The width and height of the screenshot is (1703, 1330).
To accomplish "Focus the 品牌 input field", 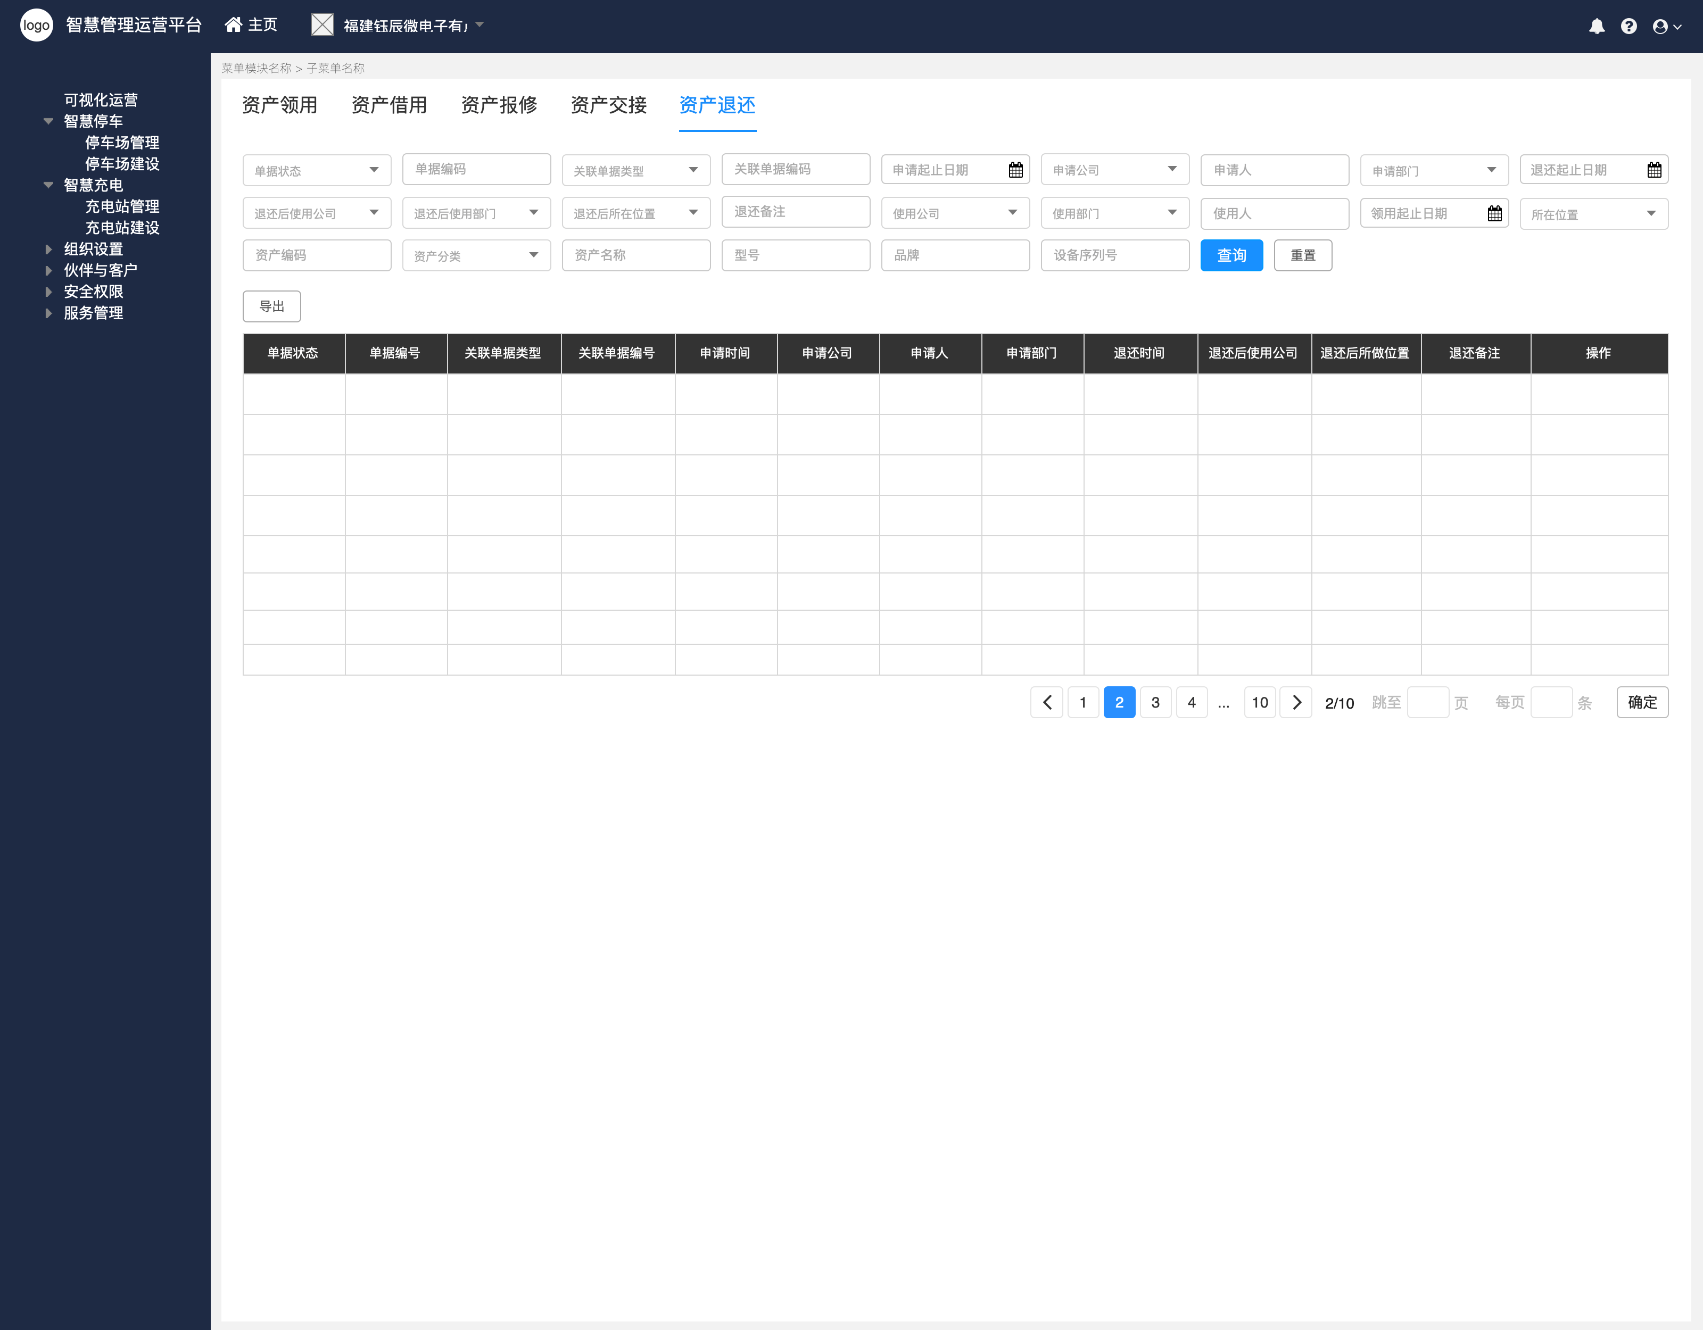I will tap(955, 256).
